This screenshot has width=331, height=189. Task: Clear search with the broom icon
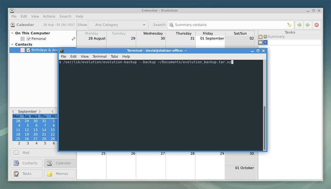[x=289, y=25]
